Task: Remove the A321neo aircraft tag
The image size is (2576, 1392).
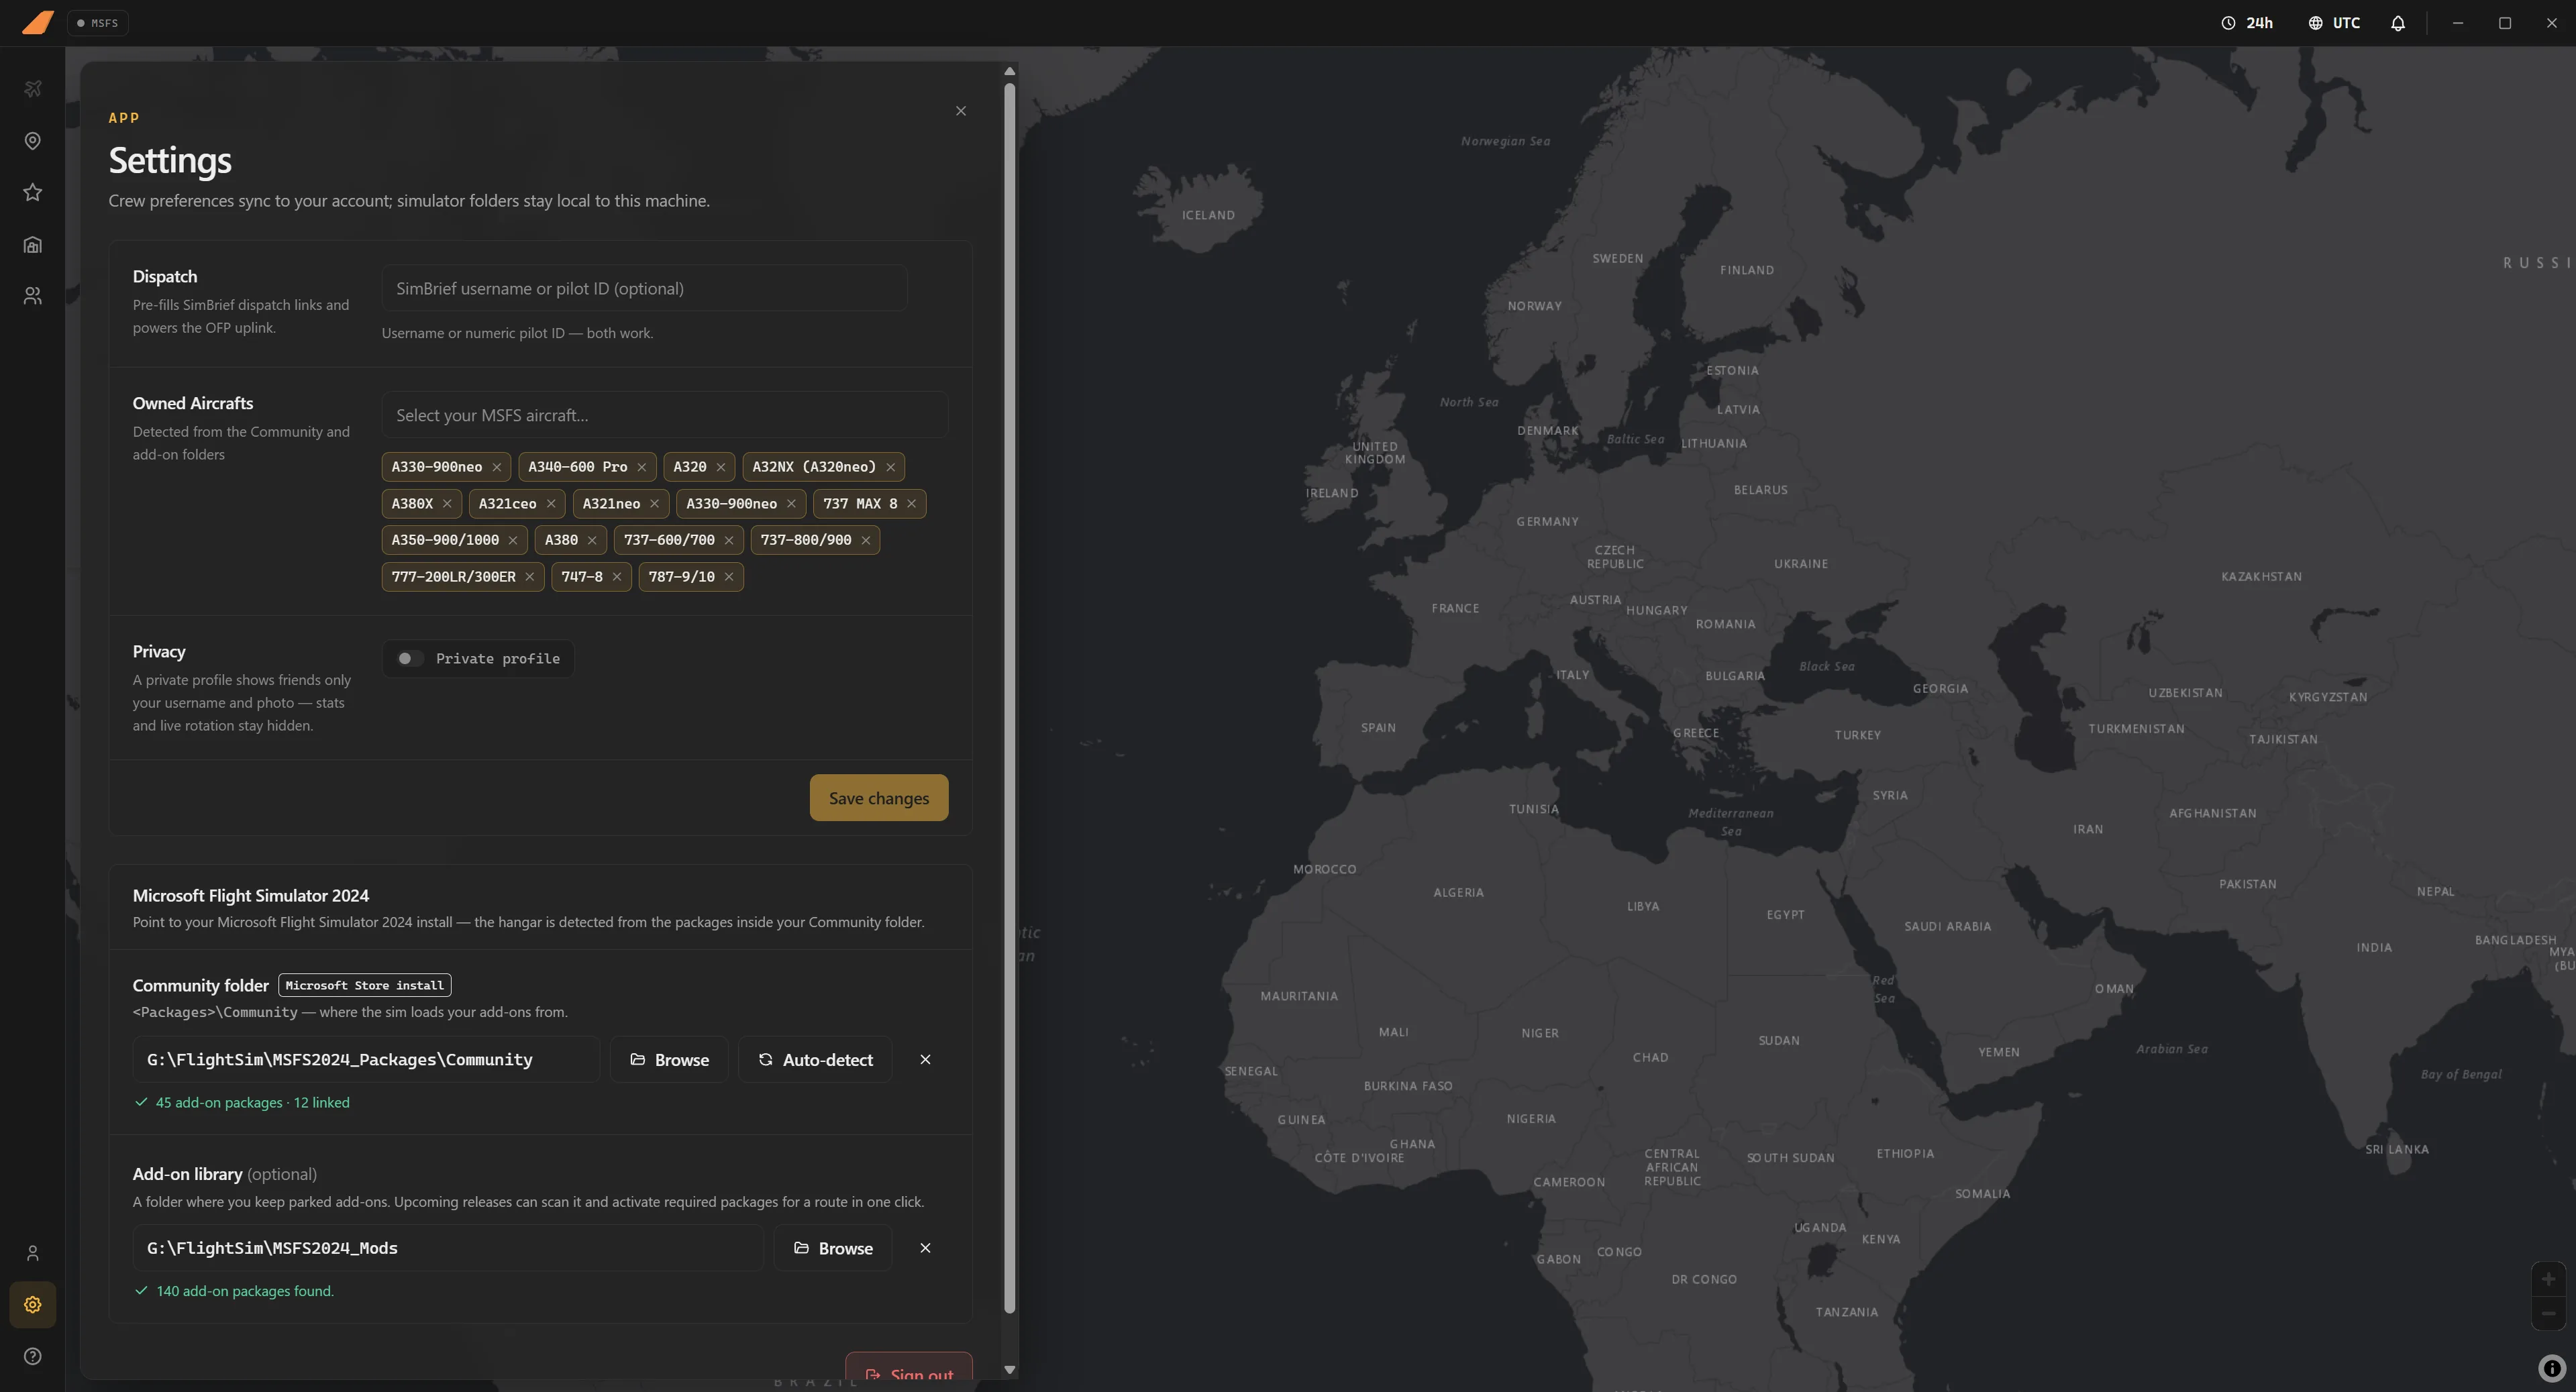Action: point(655,504)
